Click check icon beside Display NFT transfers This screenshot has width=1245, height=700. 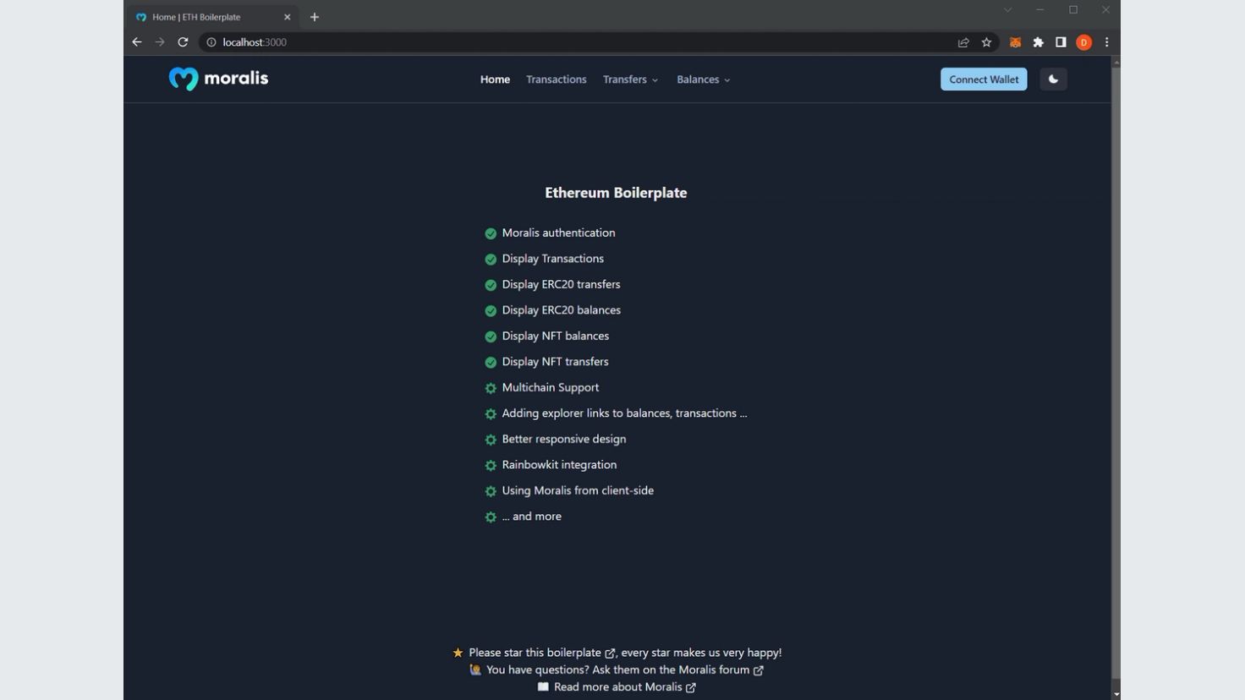(x=491, y=362)
